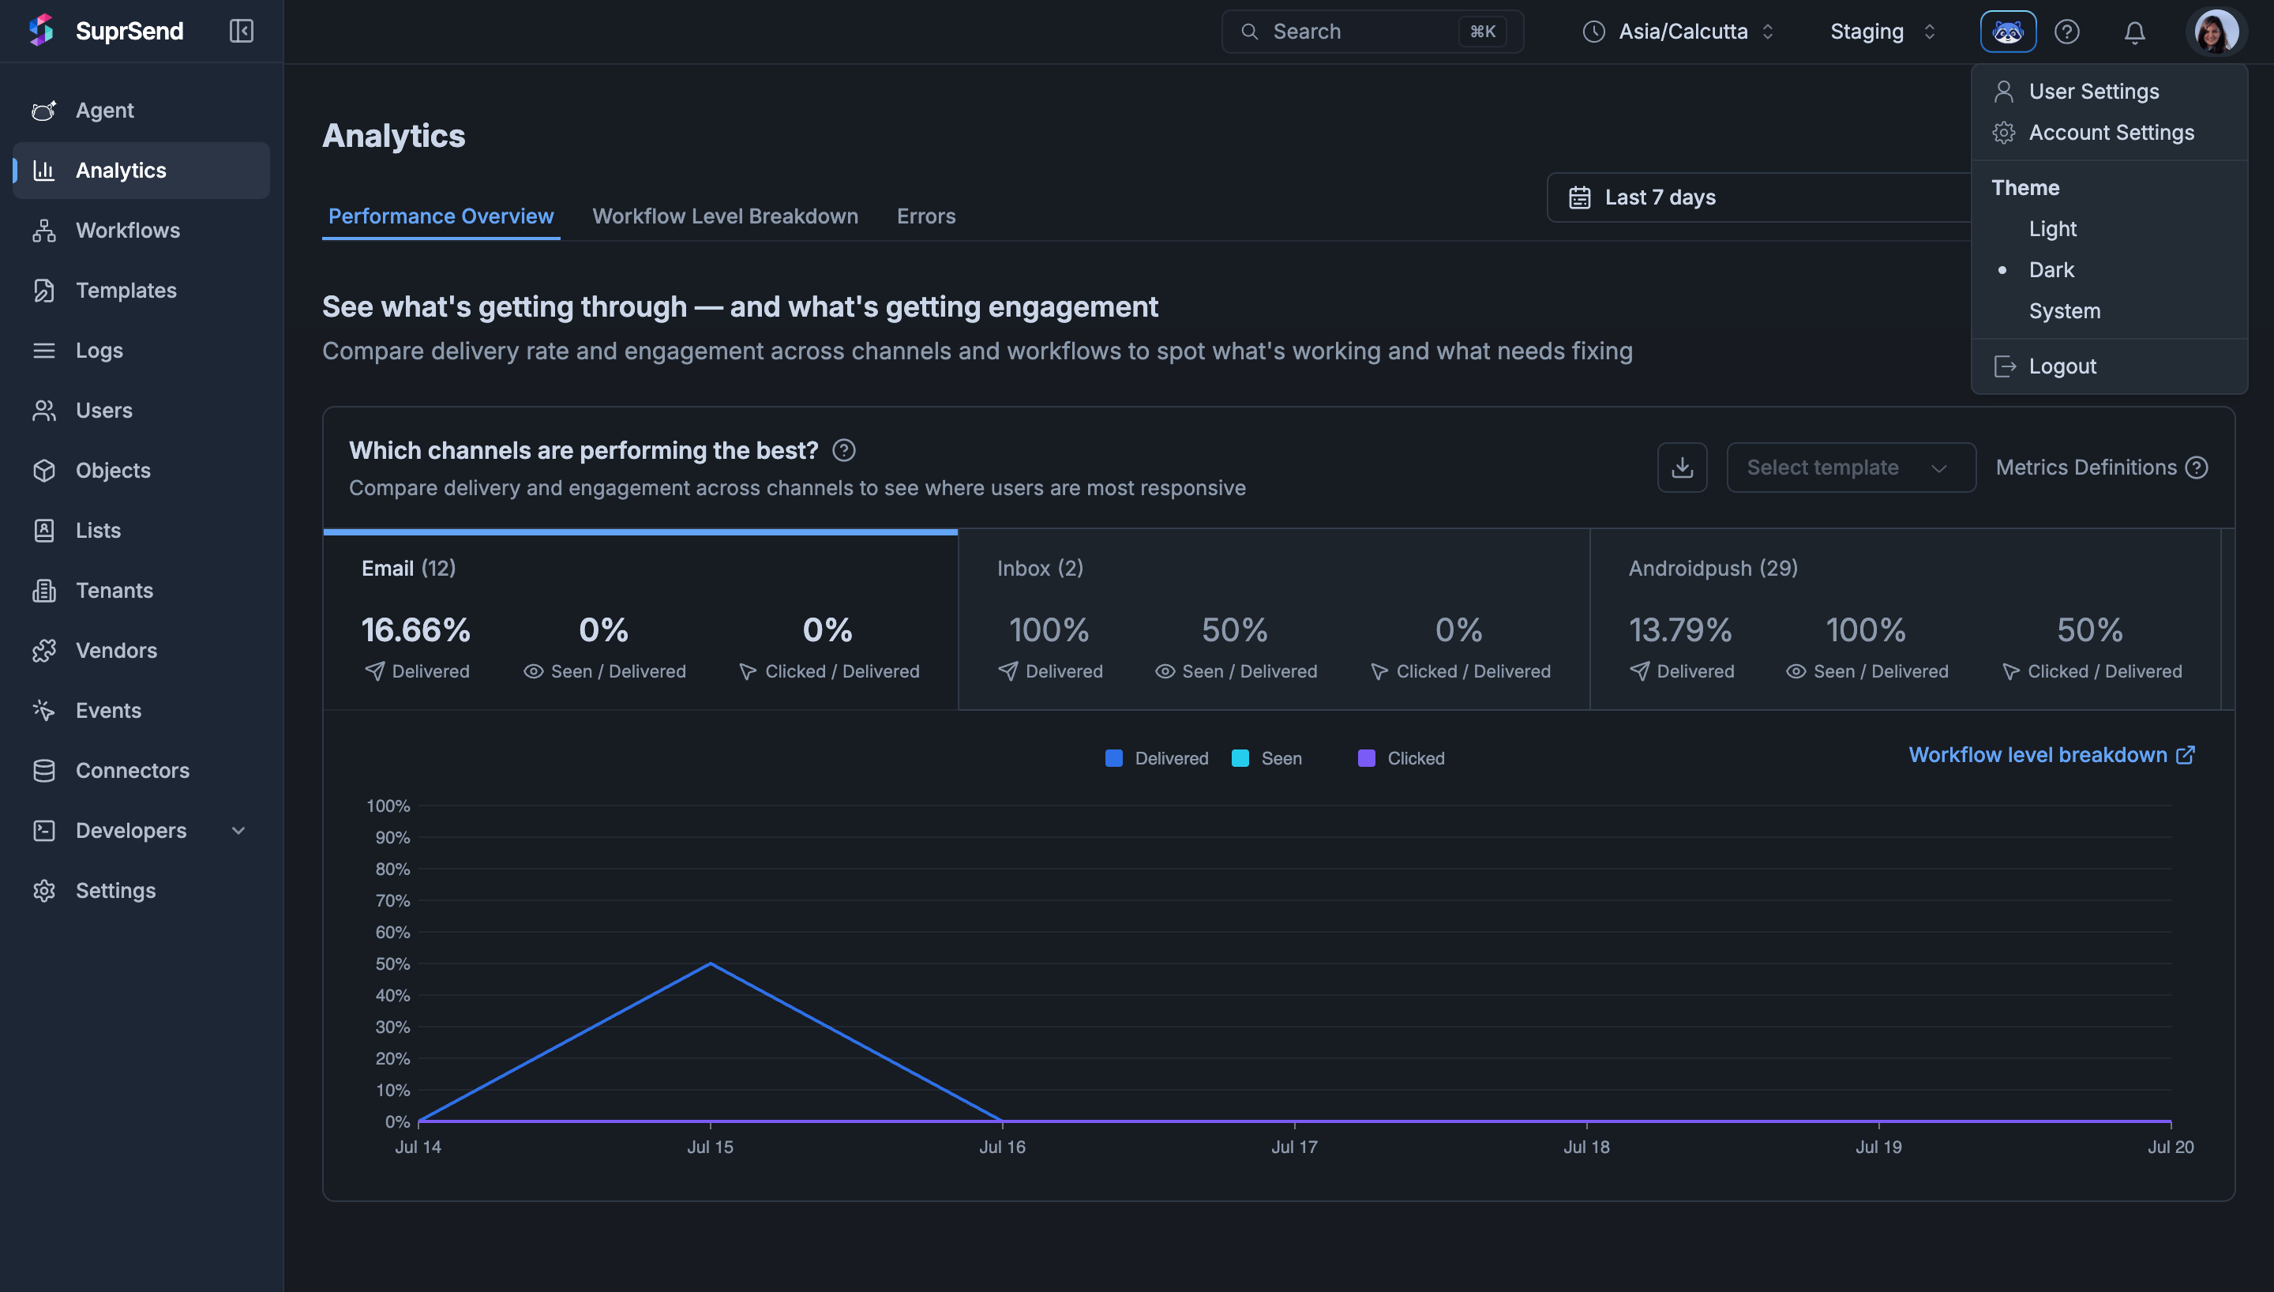Open the Workflow level breakdown link
This screenshot has height=1292, width=2274.
pos(2051,755)
